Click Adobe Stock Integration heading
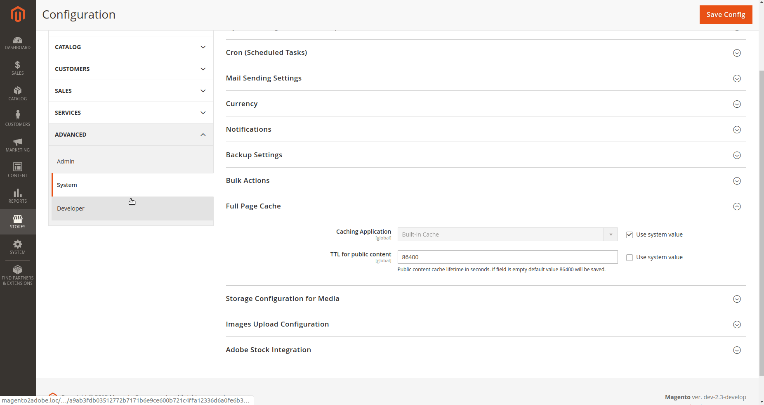Screen dimensions: 764x405 click(x=269, y=350)
